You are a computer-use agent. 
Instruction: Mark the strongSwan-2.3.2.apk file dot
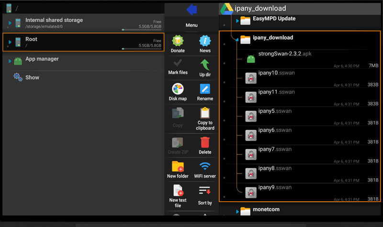pyautogui.click(x=224, y=63)
